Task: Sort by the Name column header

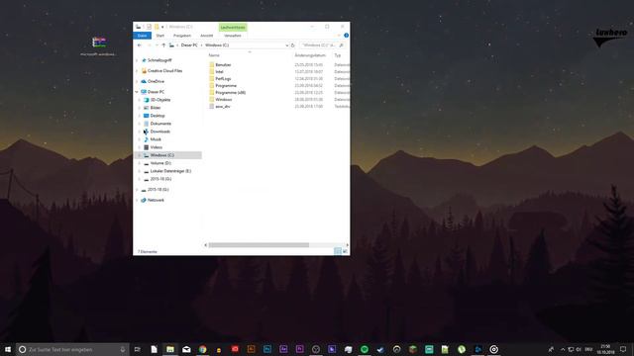Action: coord(214,55)
